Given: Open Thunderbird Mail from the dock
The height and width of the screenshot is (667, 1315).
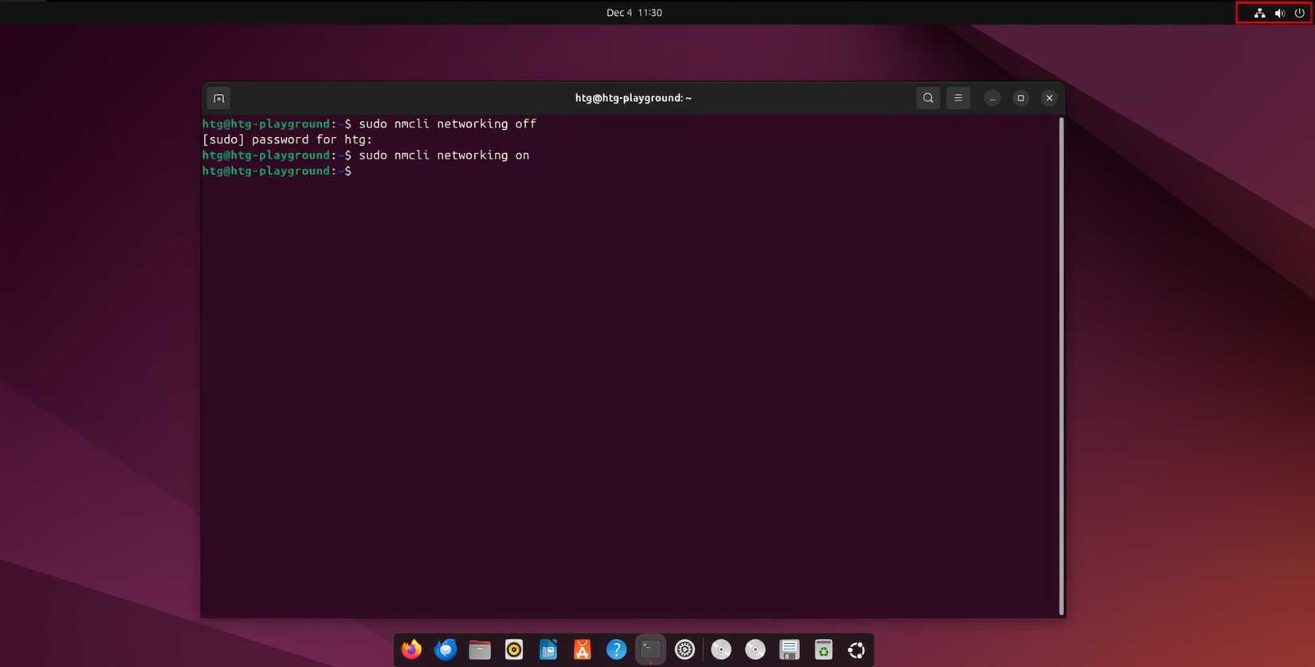Looking at the screenshot, I should (x=446, y=649).
